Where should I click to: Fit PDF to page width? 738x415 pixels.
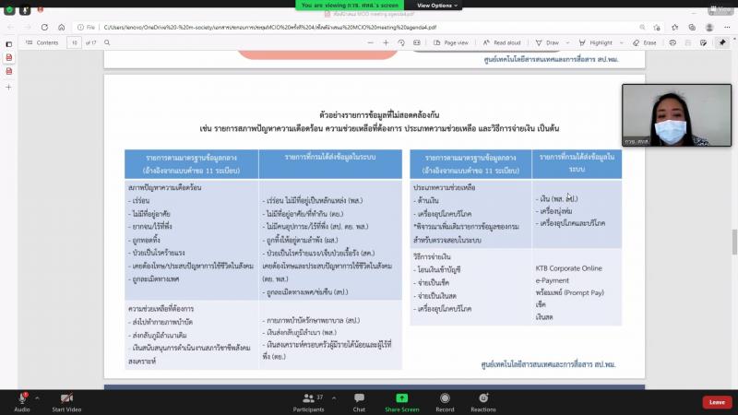point(417,42)
